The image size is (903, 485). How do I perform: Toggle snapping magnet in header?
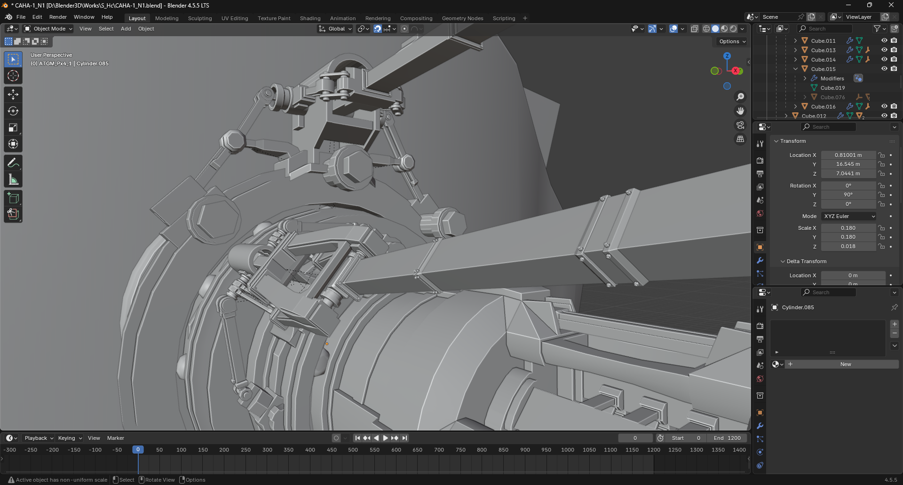pyautogui.click(x=377, y=29)
